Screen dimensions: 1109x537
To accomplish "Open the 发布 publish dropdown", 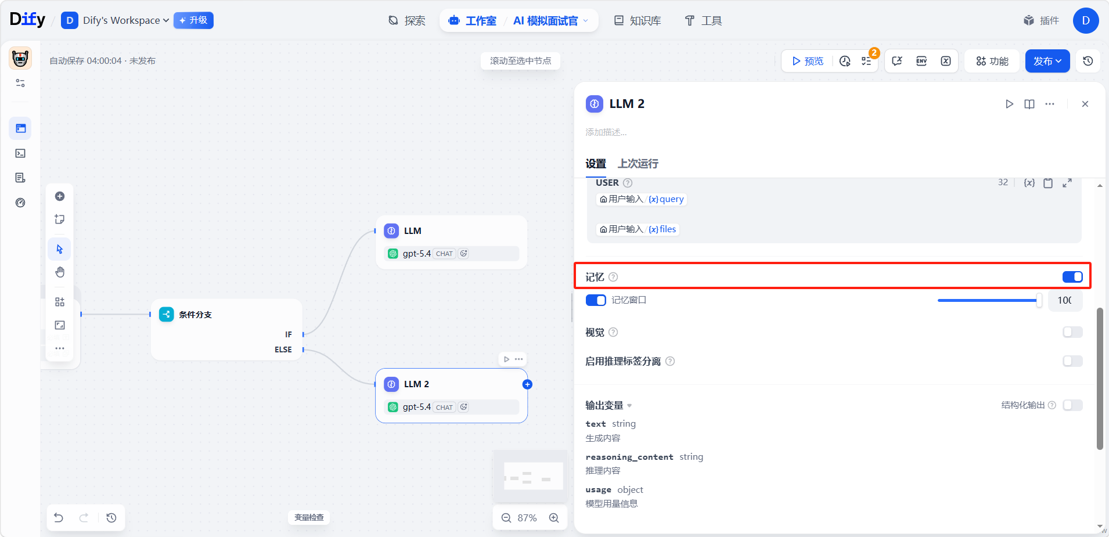I will tap(1047, 61).
